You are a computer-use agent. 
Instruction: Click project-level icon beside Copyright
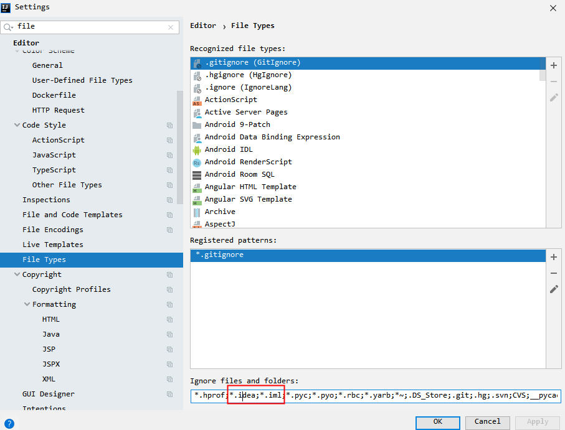click(169, 274)
